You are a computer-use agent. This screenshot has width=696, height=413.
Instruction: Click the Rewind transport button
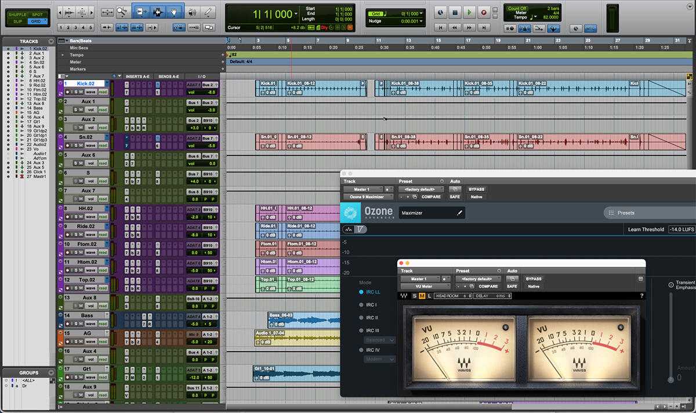click(x=456, y=27)
